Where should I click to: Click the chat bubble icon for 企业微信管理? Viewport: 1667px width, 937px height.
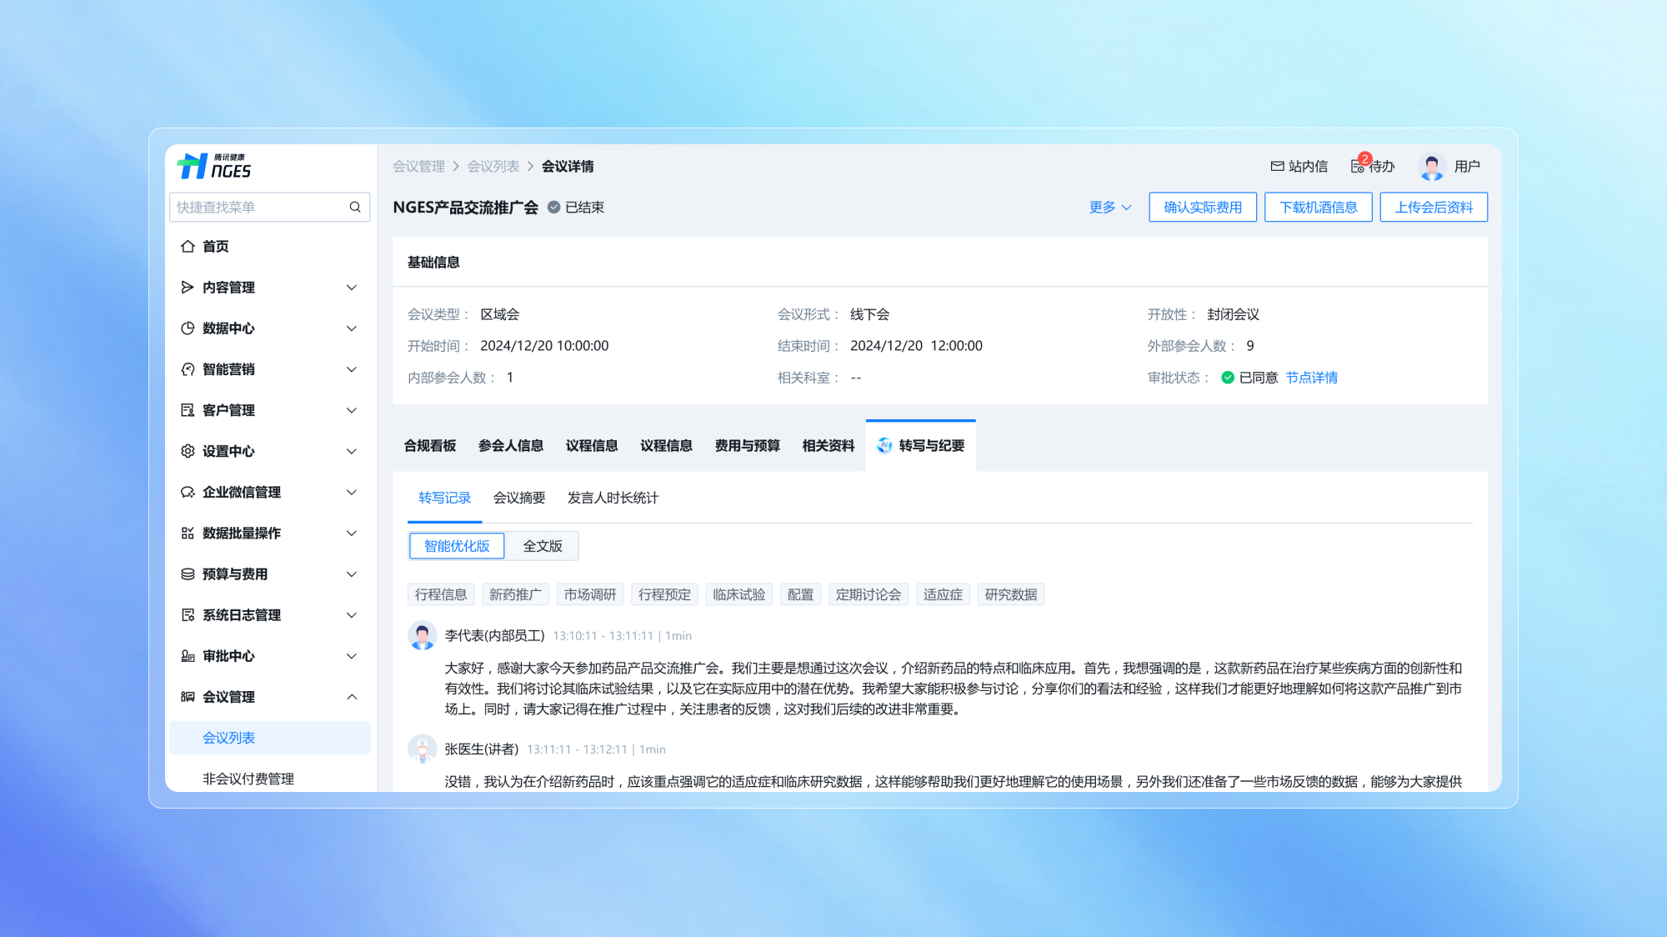(x=188, y=492)
